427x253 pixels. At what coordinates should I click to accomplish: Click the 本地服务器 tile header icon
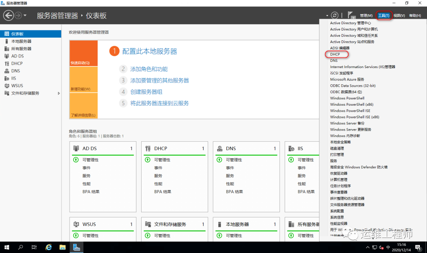pyautogui.click(x=219, y=224)
